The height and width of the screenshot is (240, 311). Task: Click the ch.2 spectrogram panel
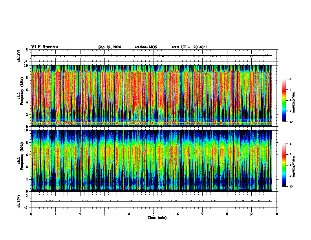(x=152, y=161)
